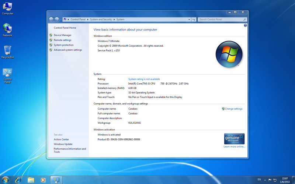The width and height of the screenshot is (295, 184).
Task: Click the Control Panel address bar icon
Action: pos(65,20)
